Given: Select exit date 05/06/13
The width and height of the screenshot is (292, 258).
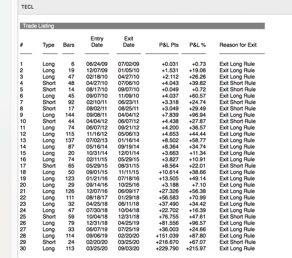Looking at the screenshot, I should pyautogui.click(x=129, y=134).
